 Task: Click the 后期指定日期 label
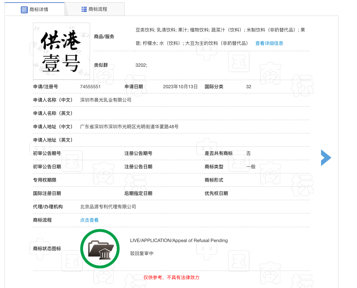(138, 193)
